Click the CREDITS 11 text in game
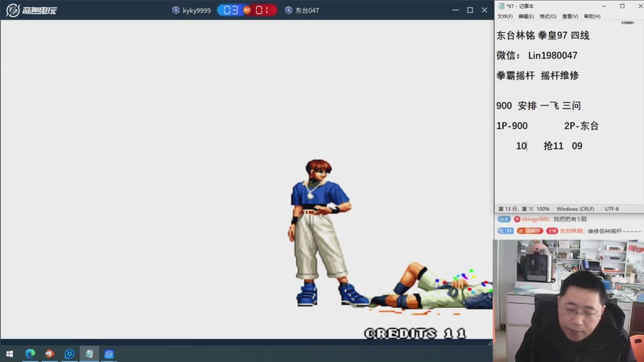The height and width of the screenshot is (362, 644). pos(415,333)
